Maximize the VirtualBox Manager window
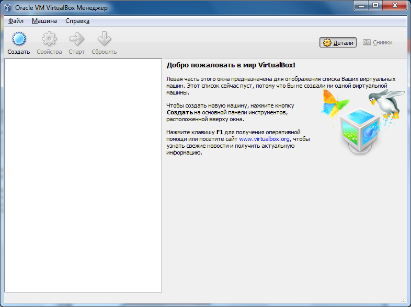 375,6
